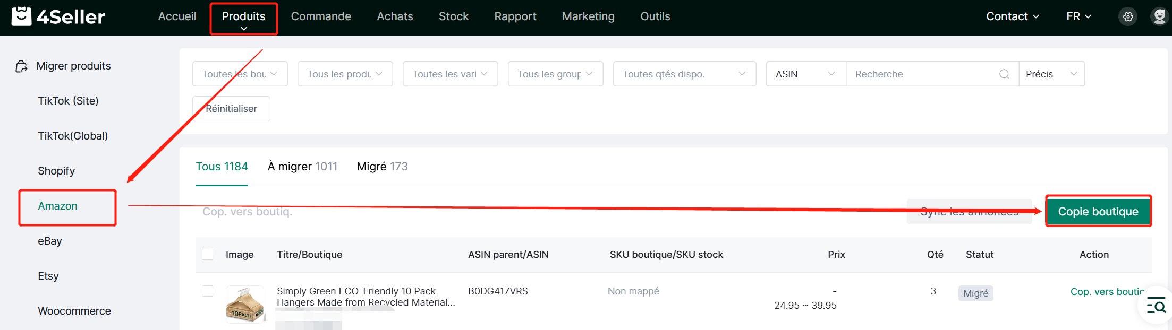Click Cop. vers boutiq link in hangers row
The image size is (1172, 330).
1107,292
